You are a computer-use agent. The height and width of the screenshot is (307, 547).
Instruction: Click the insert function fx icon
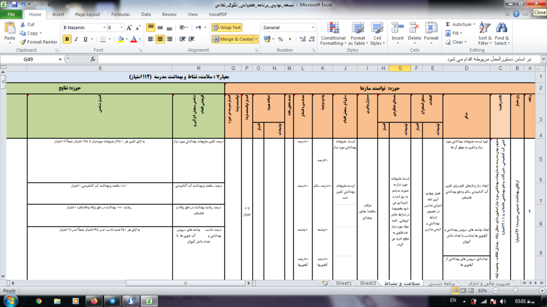click(93, 60)
